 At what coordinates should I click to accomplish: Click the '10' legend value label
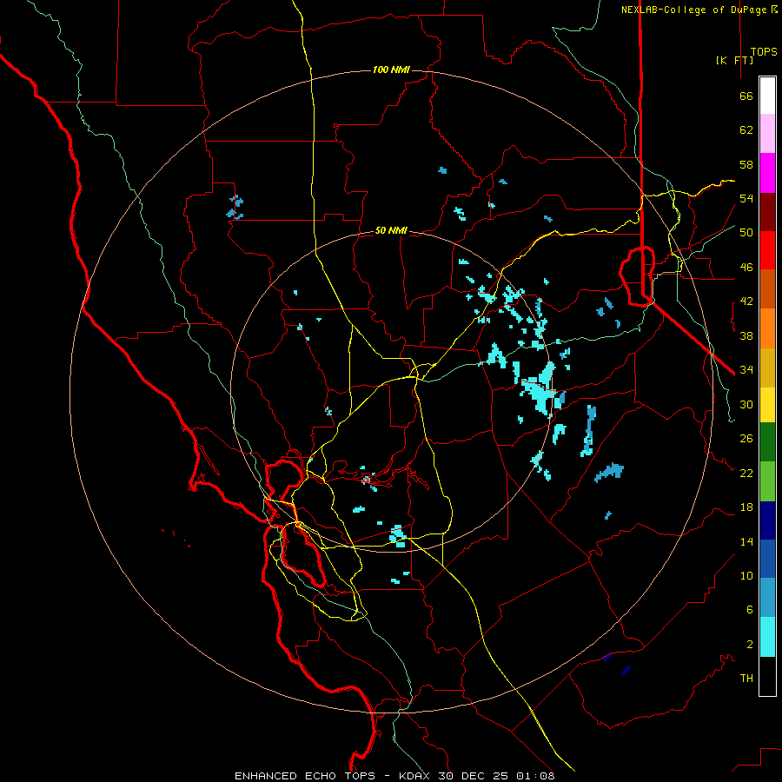[x=746, y=576]
